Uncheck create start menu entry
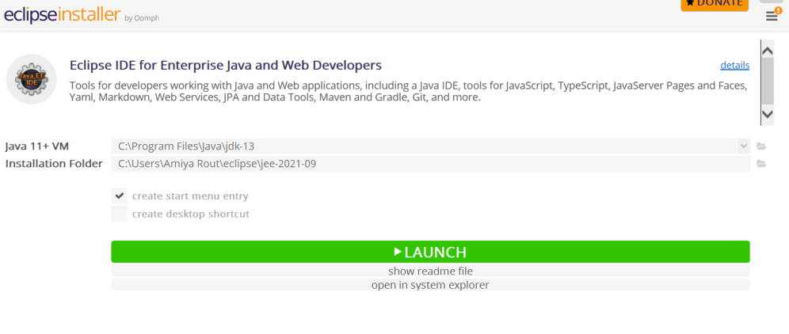789x334 pixels. pyautogui.click(x=120, y=195)
